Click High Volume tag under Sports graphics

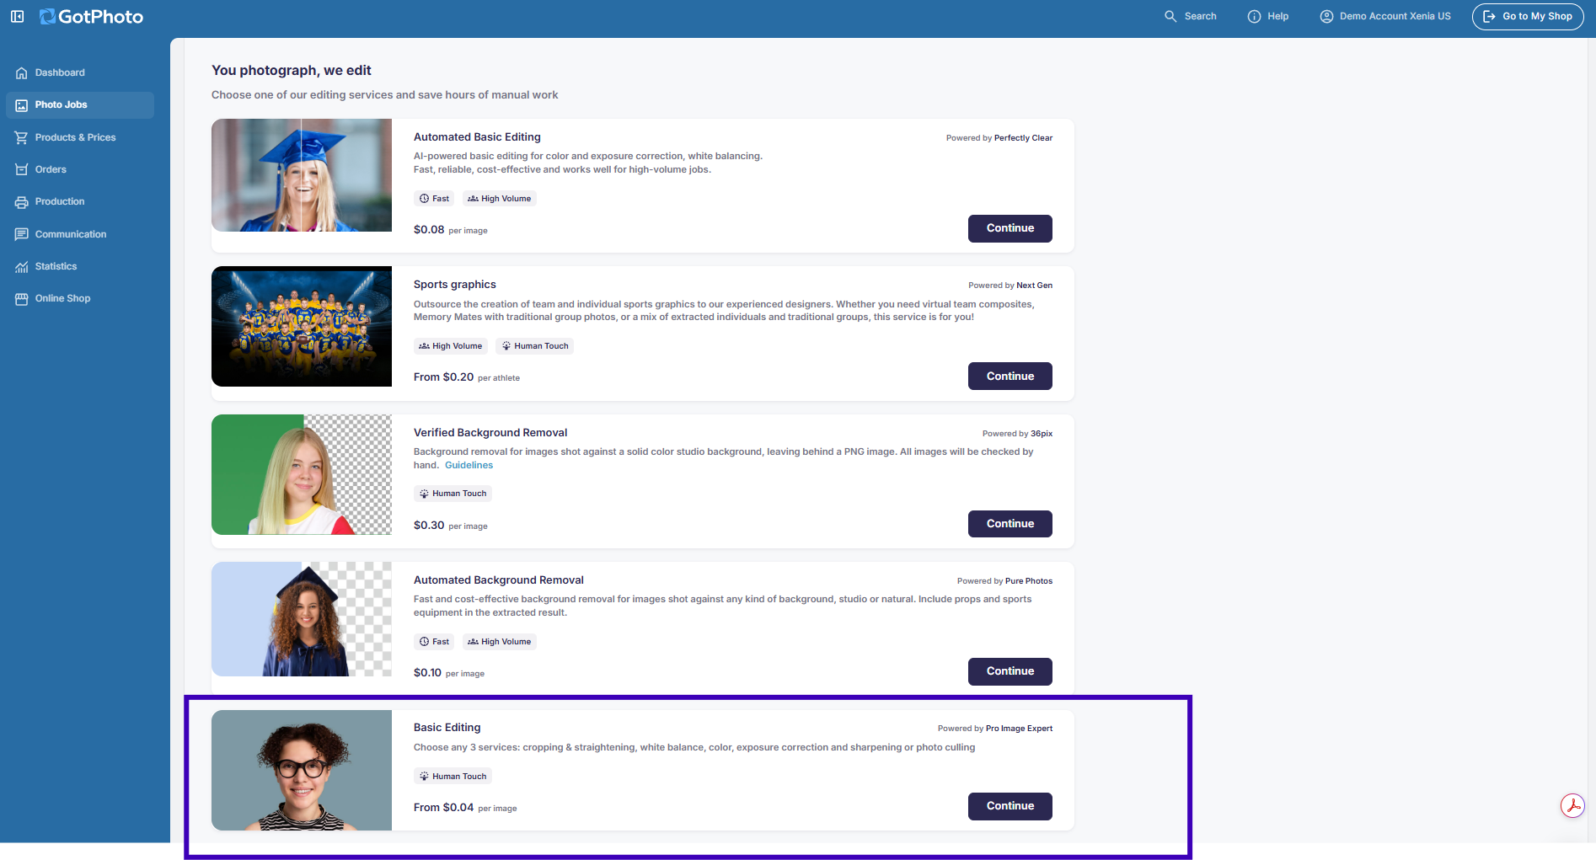tap(451, 346)
